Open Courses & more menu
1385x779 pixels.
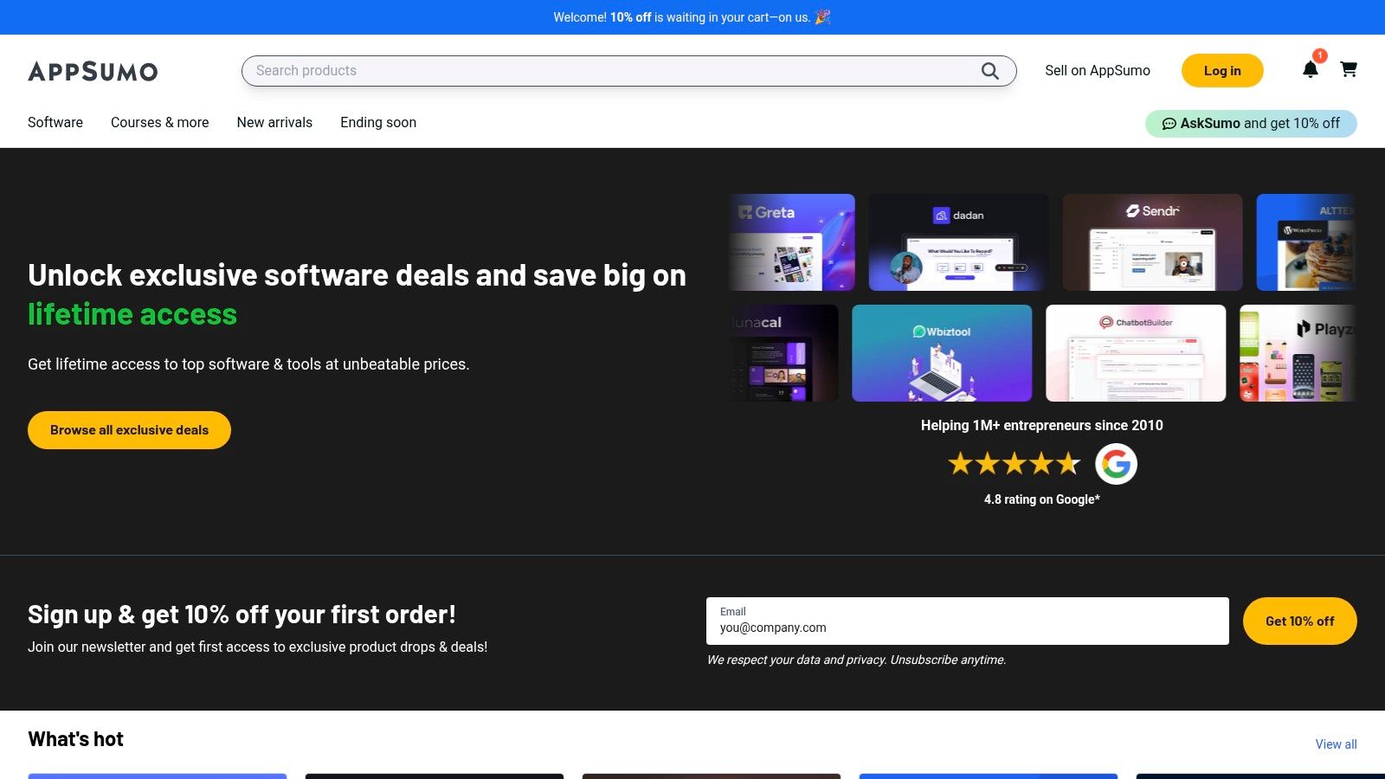point(159,122)
